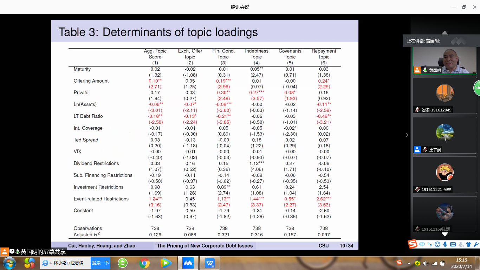Show hidden system tray icons
Screen dimensions: 480x270
point(408,263)
